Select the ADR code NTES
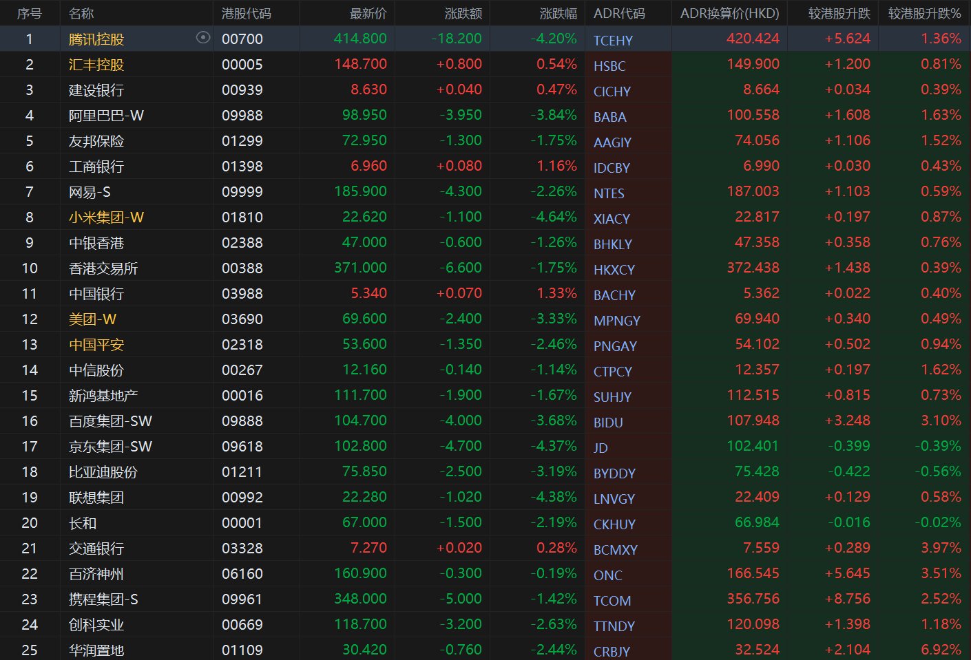The height and width of the screenshot is (660, 971). coord(609,193)
